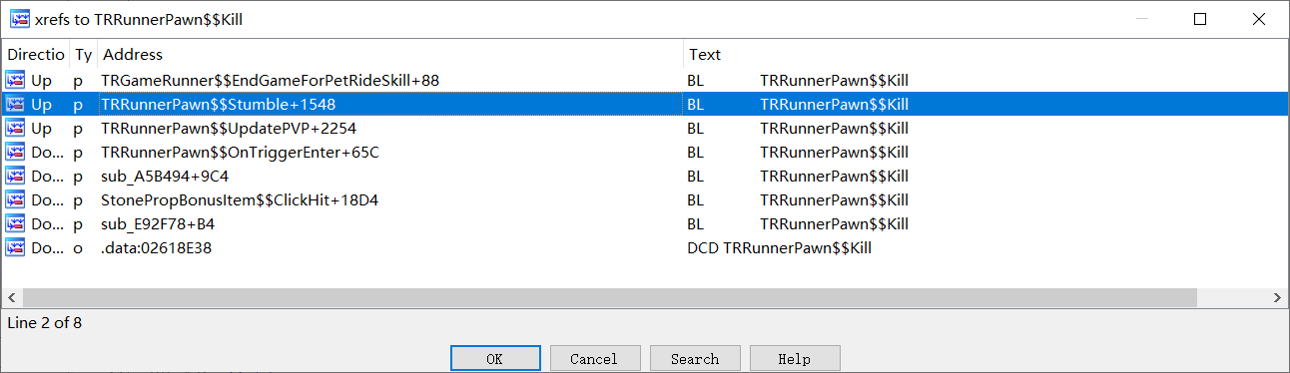The width and height of the screenshot is (1290, 373).
Task: Click the 'Line 2 of 8' status text
Action: 45,323
